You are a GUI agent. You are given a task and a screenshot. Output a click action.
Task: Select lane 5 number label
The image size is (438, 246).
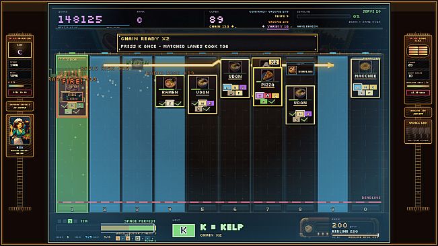tap(203, 209)
